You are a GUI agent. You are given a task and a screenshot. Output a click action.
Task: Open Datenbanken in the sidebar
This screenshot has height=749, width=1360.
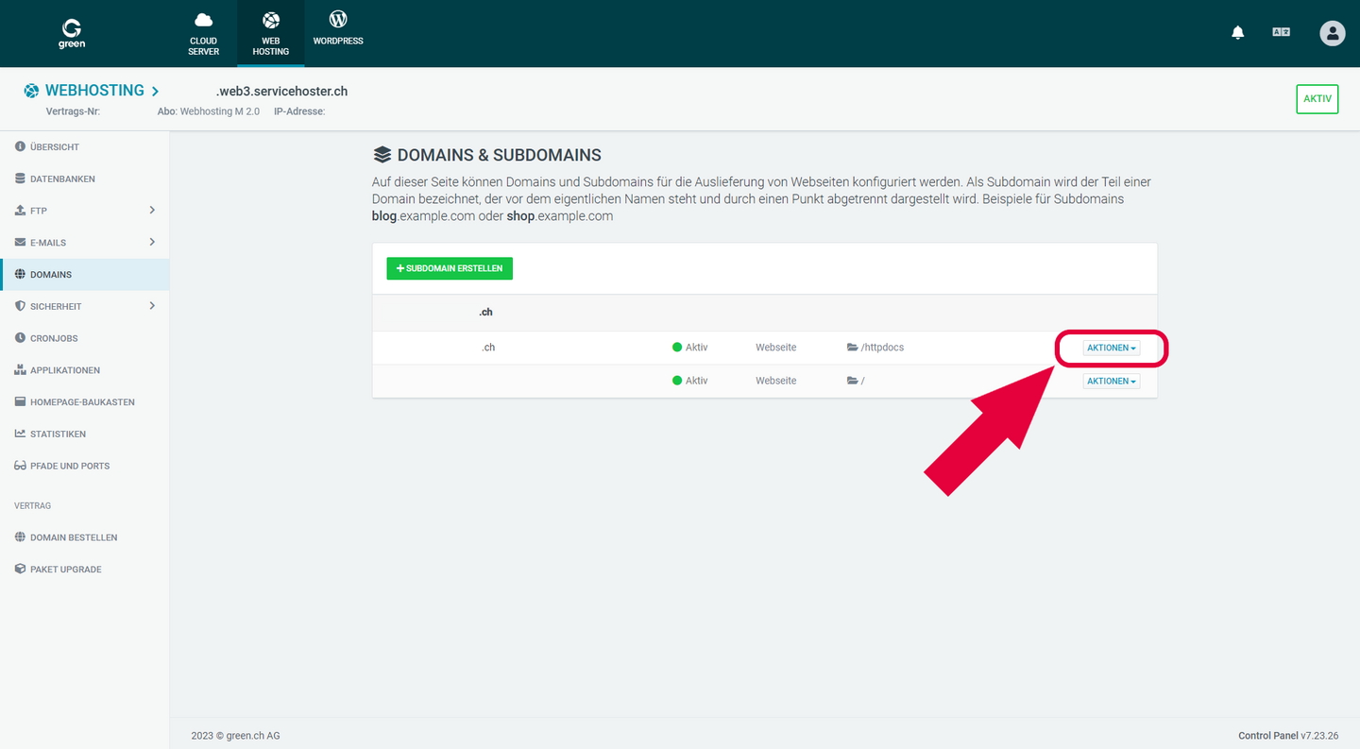(62, 179)
